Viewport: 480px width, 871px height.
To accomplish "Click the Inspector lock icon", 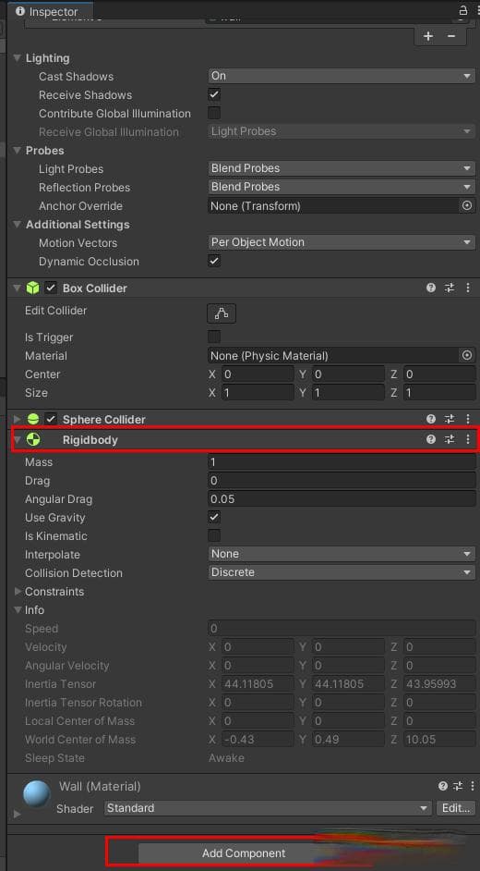I will pos(462,10).
